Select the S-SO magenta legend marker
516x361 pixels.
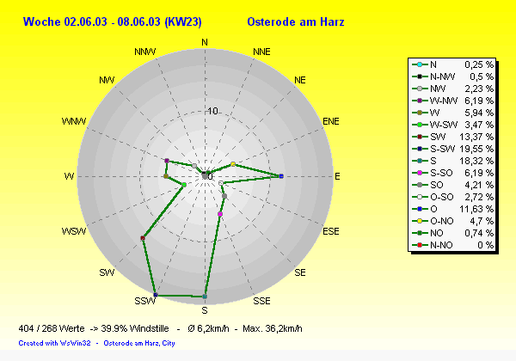pos(419,173)
